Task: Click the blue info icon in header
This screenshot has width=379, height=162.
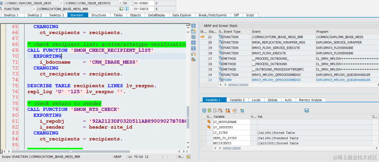Action: coord(127,9)
